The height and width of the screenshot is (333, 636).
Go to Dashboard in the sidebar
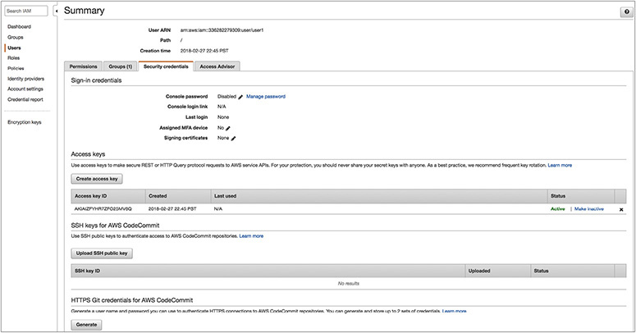[19, 27]
